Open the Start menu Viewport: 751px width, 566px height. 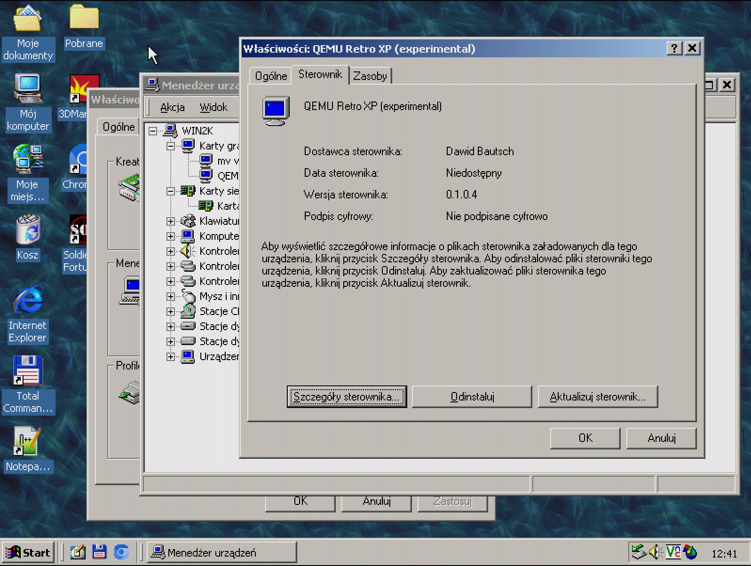28,552
